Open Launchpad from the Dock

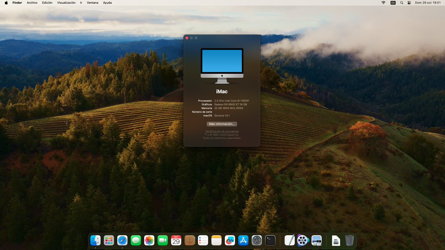(x=109, y=240)
